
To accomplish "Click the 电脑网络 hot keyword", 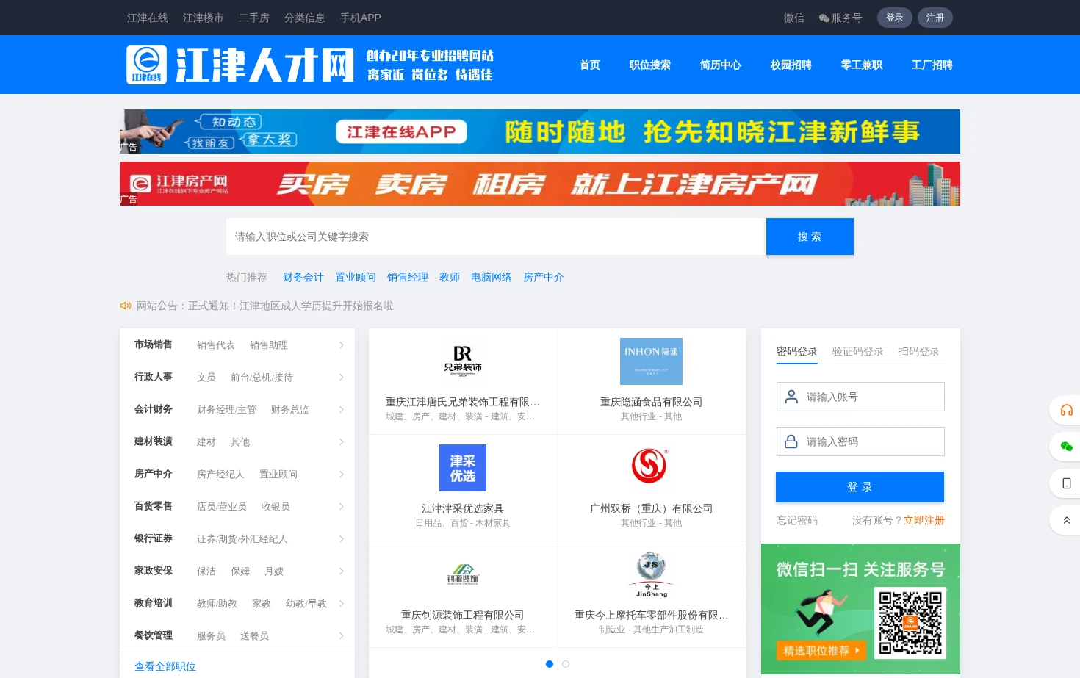I will click(492, 277).
